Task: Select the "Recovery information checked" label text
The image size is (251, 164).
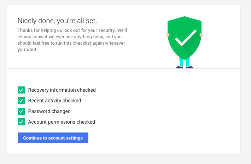Action: (x=62, y=90)
